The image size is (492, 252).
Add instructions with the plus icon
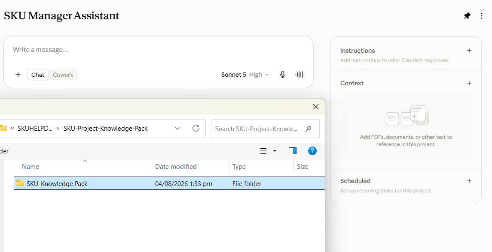[469, 51]
